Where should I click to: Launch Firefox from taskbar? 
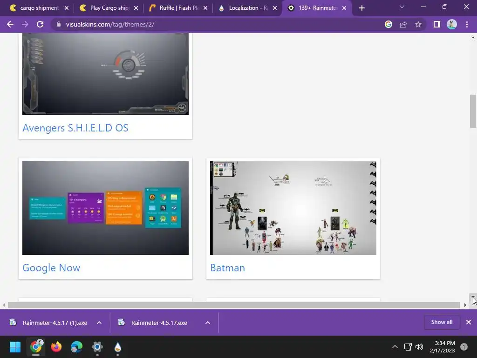[x=56, y=347]
